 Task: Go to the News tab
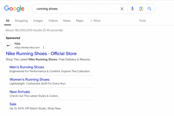pyautogui.click(x=67, y=21)
